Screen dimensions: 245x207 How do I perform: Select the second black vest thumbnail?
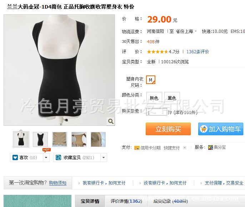point(40,139)
